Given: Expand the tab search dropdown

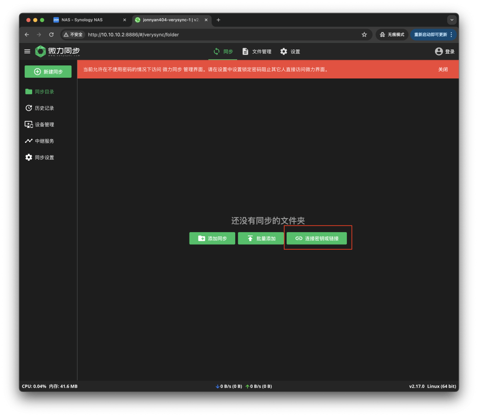Looking at the screenshot, I should (452, 20).
